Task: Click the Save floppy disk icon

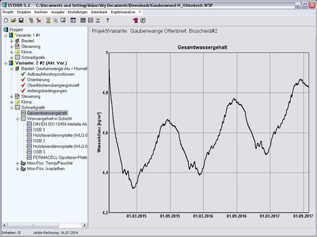Action: (21, 20)
